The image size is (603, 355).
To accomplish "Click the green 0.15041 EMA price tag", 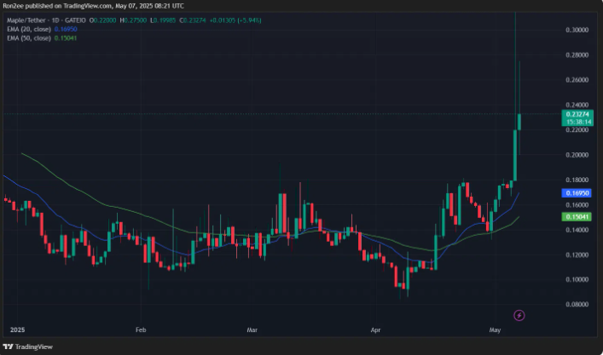I will (x=576, y=217).
